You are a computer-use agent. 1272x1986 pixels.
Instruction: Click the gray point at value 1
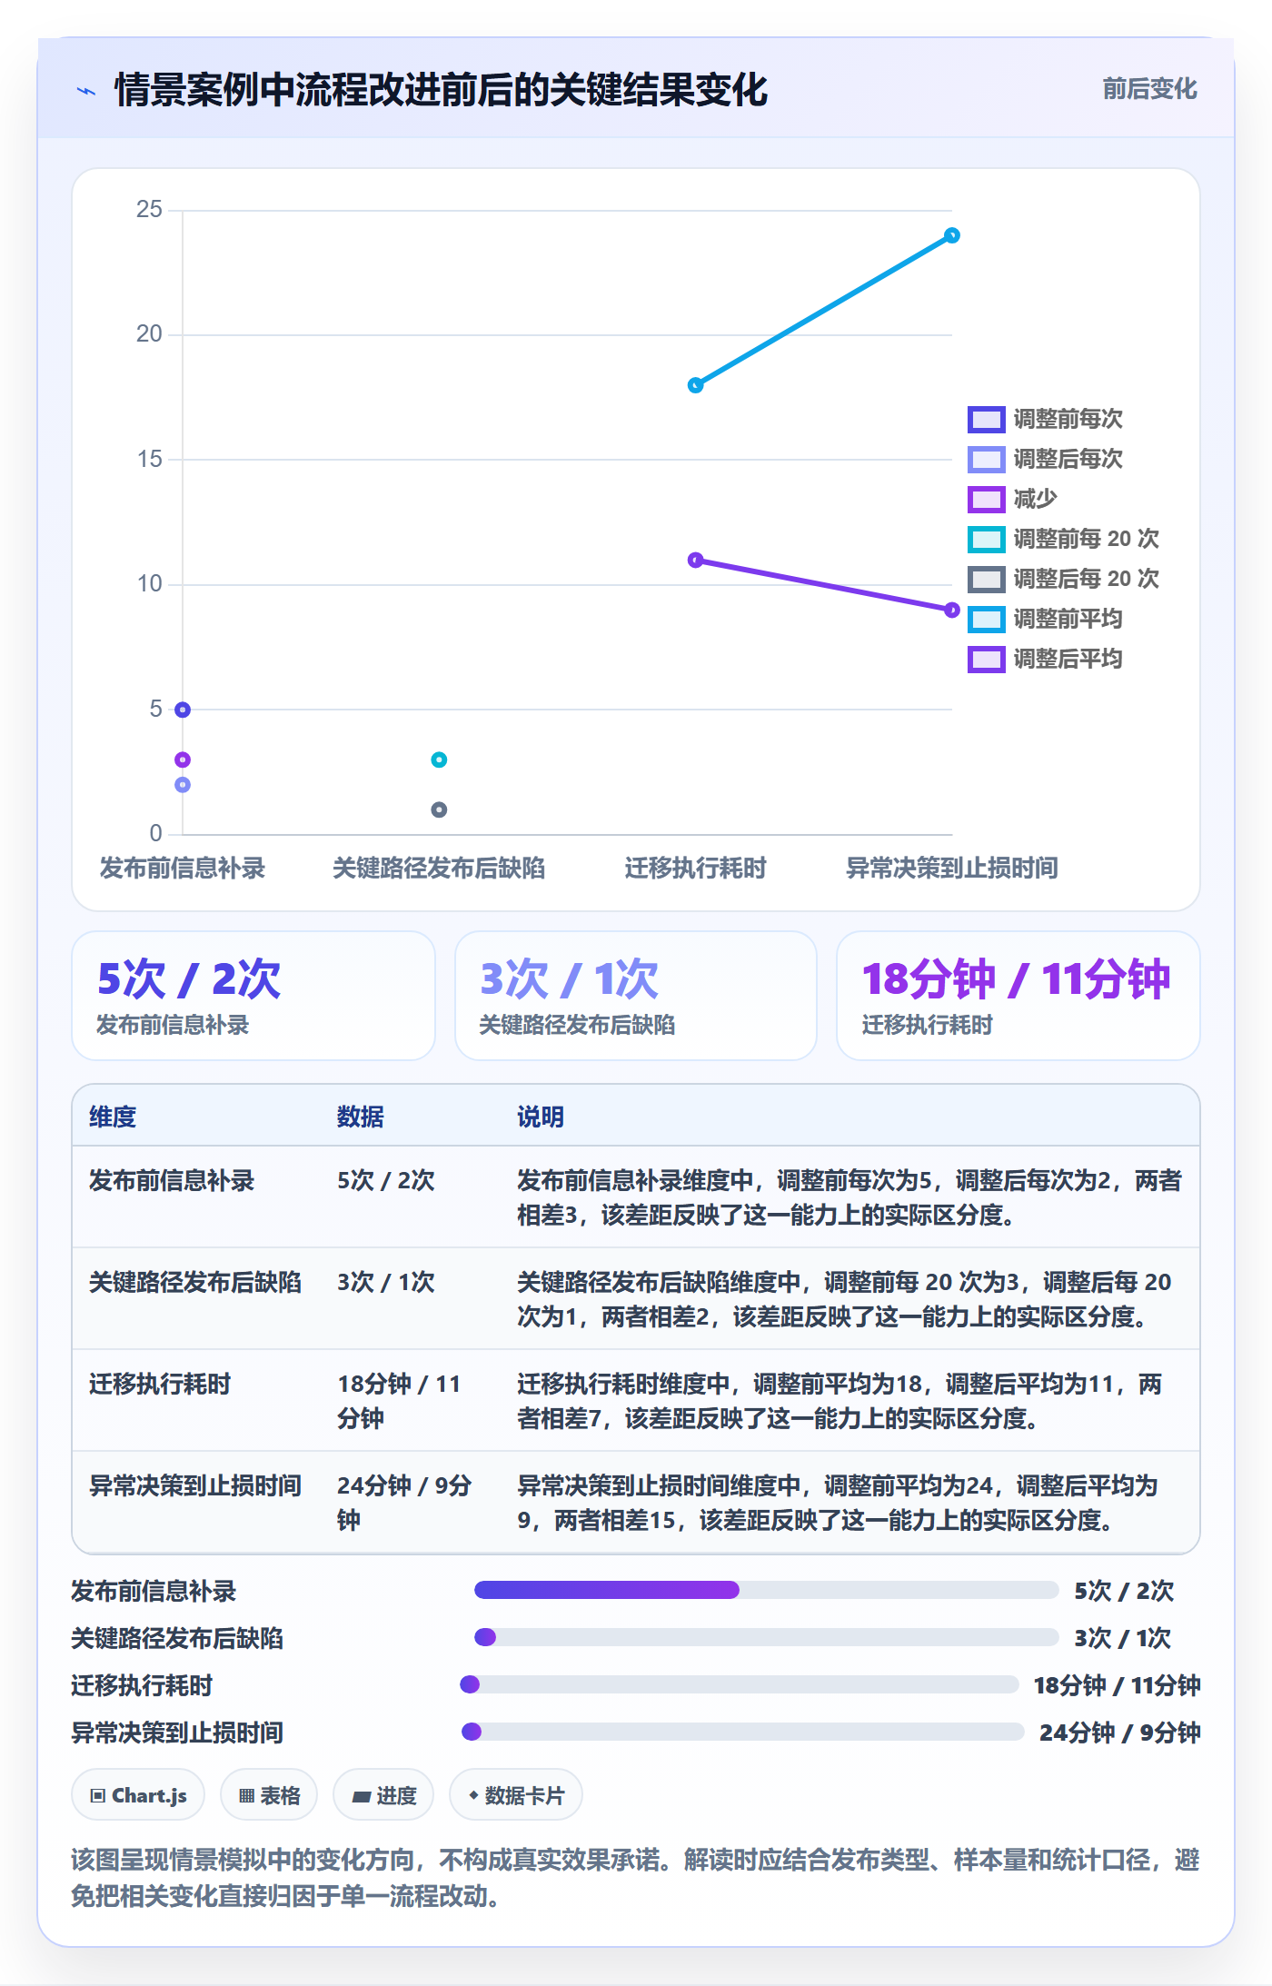point(439,809)
